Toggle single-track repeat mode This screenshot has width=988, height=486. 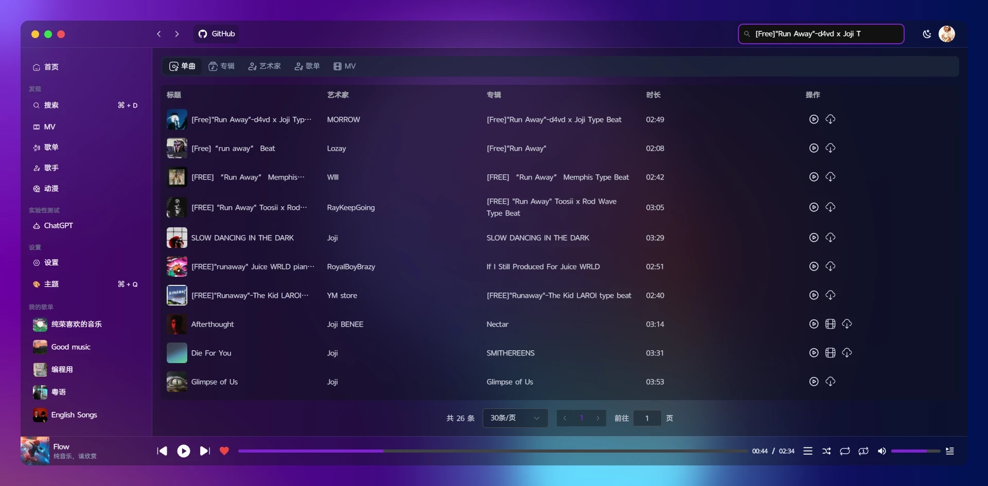coord(863,451)
